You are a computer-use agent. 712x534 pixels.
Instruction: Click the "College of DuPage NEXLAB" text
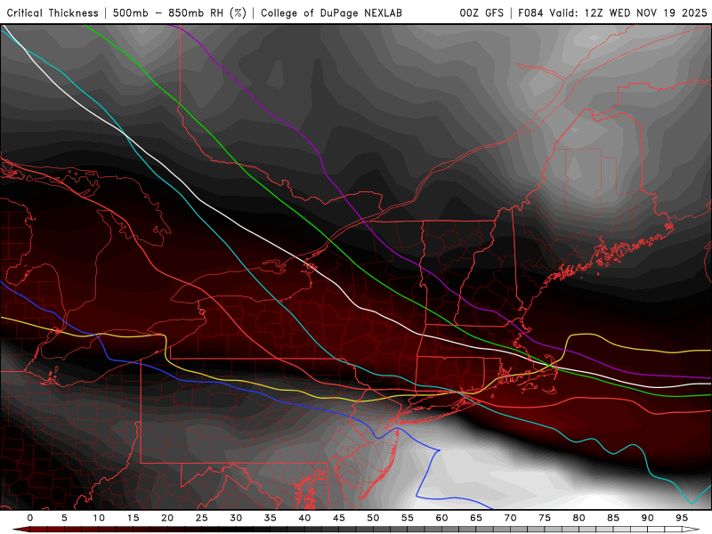[331, 12]
